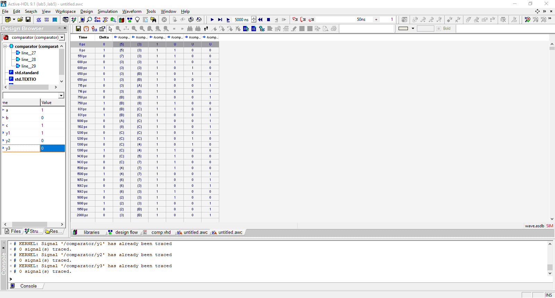The height and width of the screenshot is (298, 555).
Task: Switch to the comp.vhd tab
Action: click(161, 233)
